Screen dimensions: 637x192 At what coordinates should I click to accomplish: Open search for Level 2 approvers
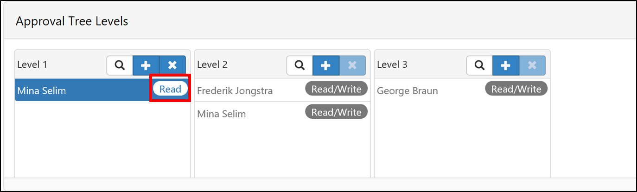(299, 65)
